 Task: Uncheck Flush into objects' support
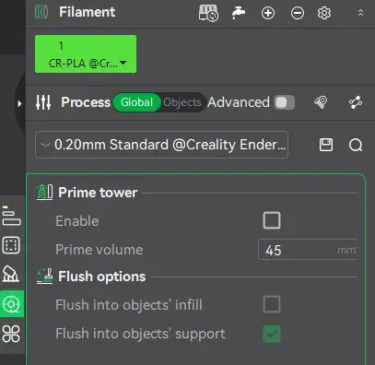(x=272, y=334)
